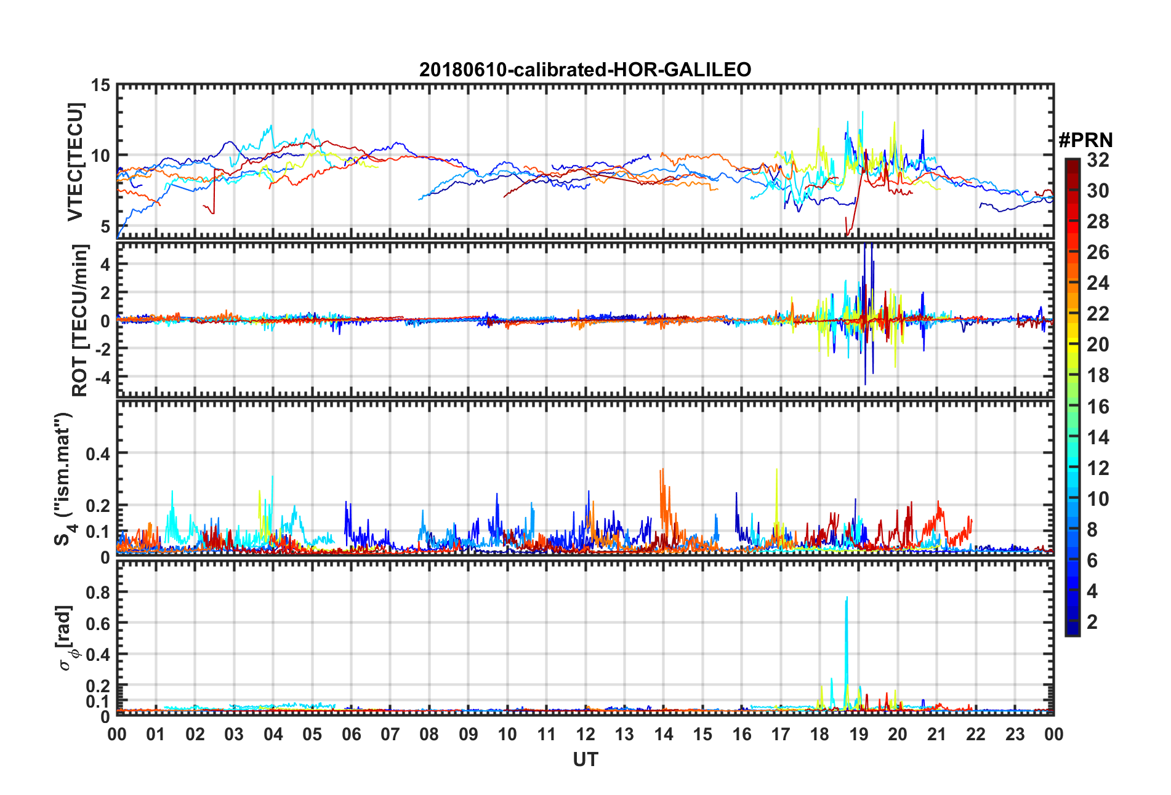This screenshot has height=795, width=1171.
Task: Click colorbar tick label 20
Action: (x=1098, y=345)
